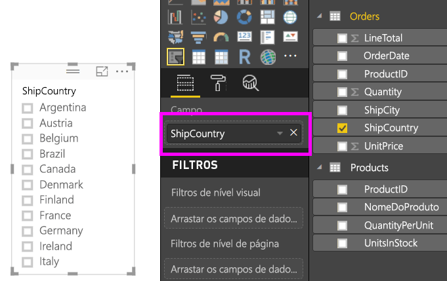Remove ShipCountry from the Campo well
This screenshot has width=447, height=281.
tap(293, 132)
